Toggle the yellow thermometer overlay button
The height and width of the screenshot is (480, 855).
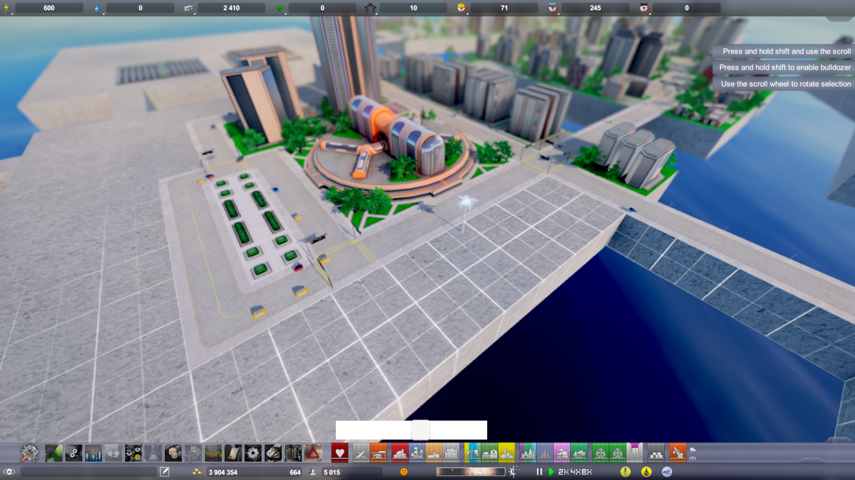tap(625, 472)
